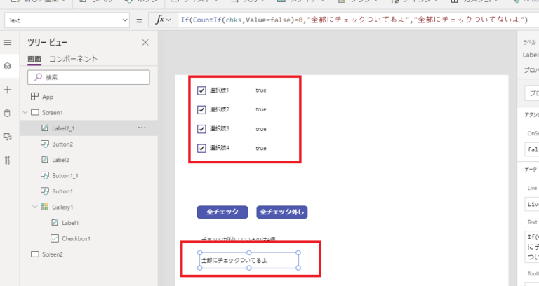Select Label1 in tree view

click(88, 223)
